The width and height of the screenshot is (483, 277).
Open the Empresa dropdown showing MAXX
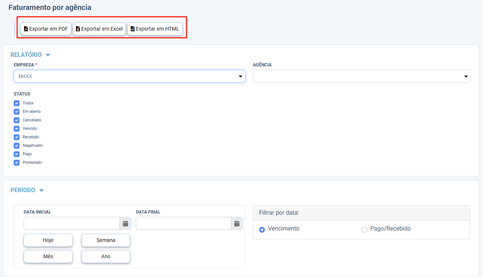coord(130,76)
